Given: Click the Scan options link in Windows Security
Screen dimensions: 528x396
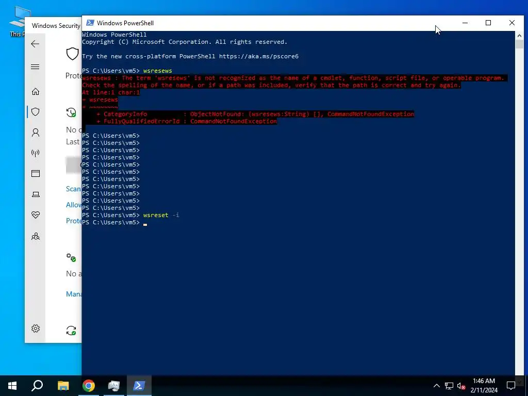Looking at the screenshot, I should [x=73, y=189].
